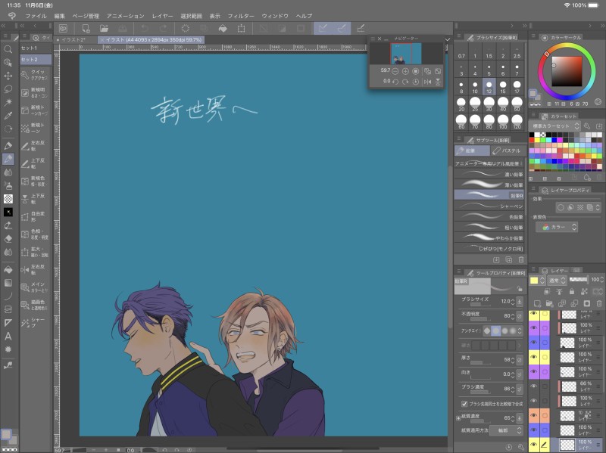
Task: Adjust brush size stepper arrows at 12.0
Action: [513, 301]
